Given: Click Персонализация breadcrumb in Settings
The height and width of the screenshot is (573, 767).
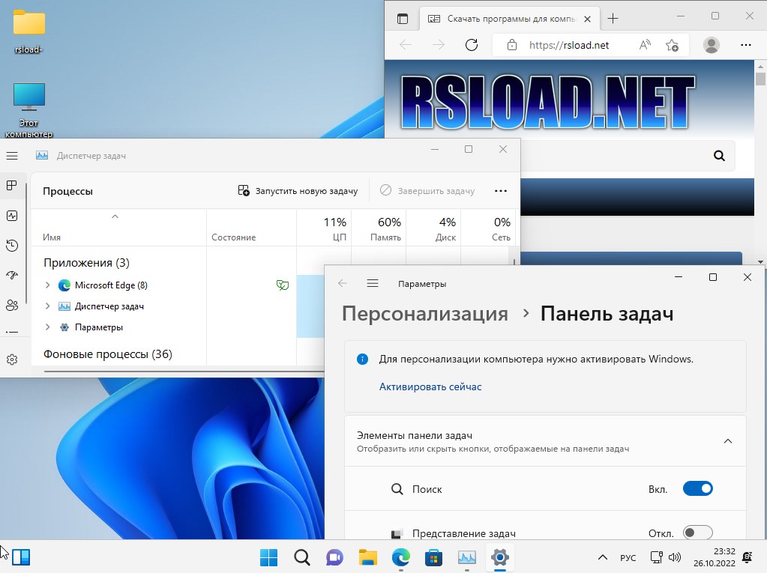Looking at the screenshot, I should [424, 314].
